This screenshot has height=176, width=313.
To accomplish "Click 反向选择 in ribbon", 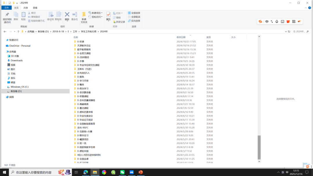I will 134,21.
